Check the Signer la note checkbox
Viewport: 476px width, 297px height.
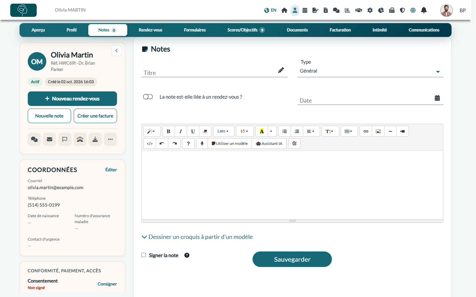coord(144,255)
